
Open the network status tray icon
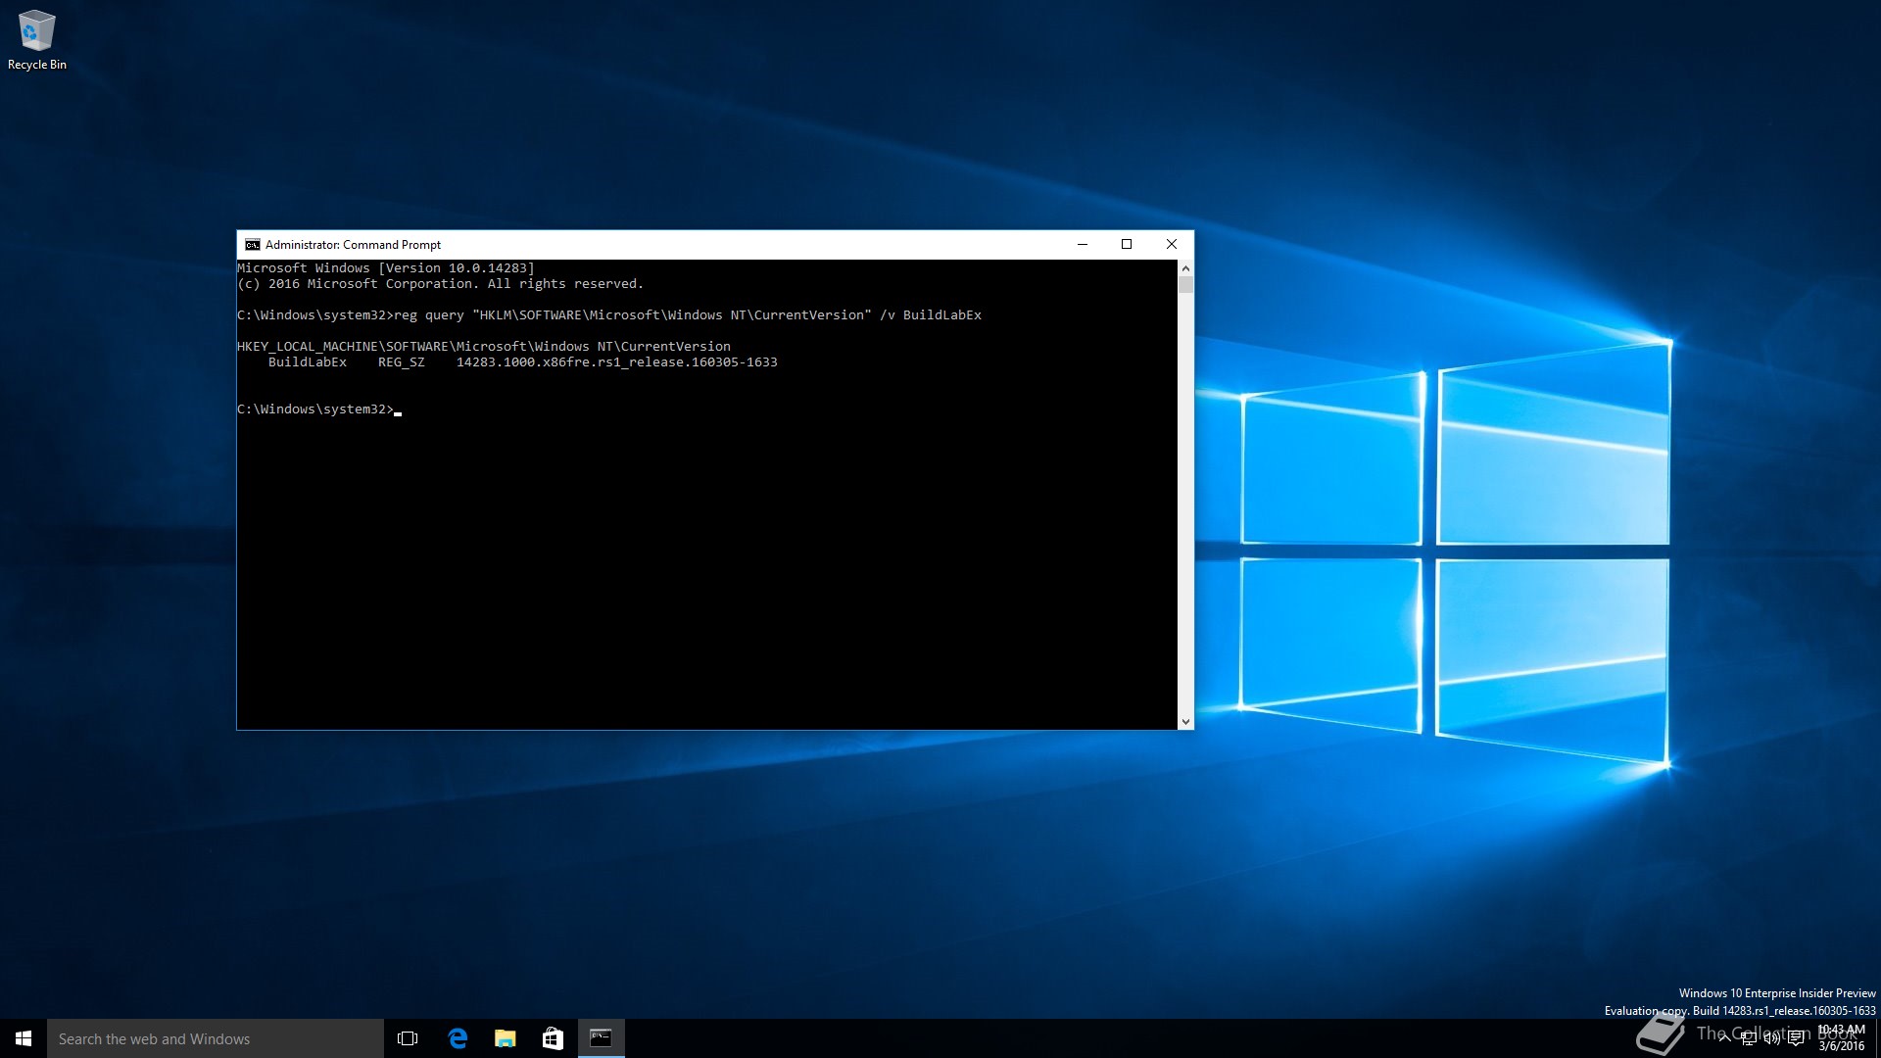1749,1039
